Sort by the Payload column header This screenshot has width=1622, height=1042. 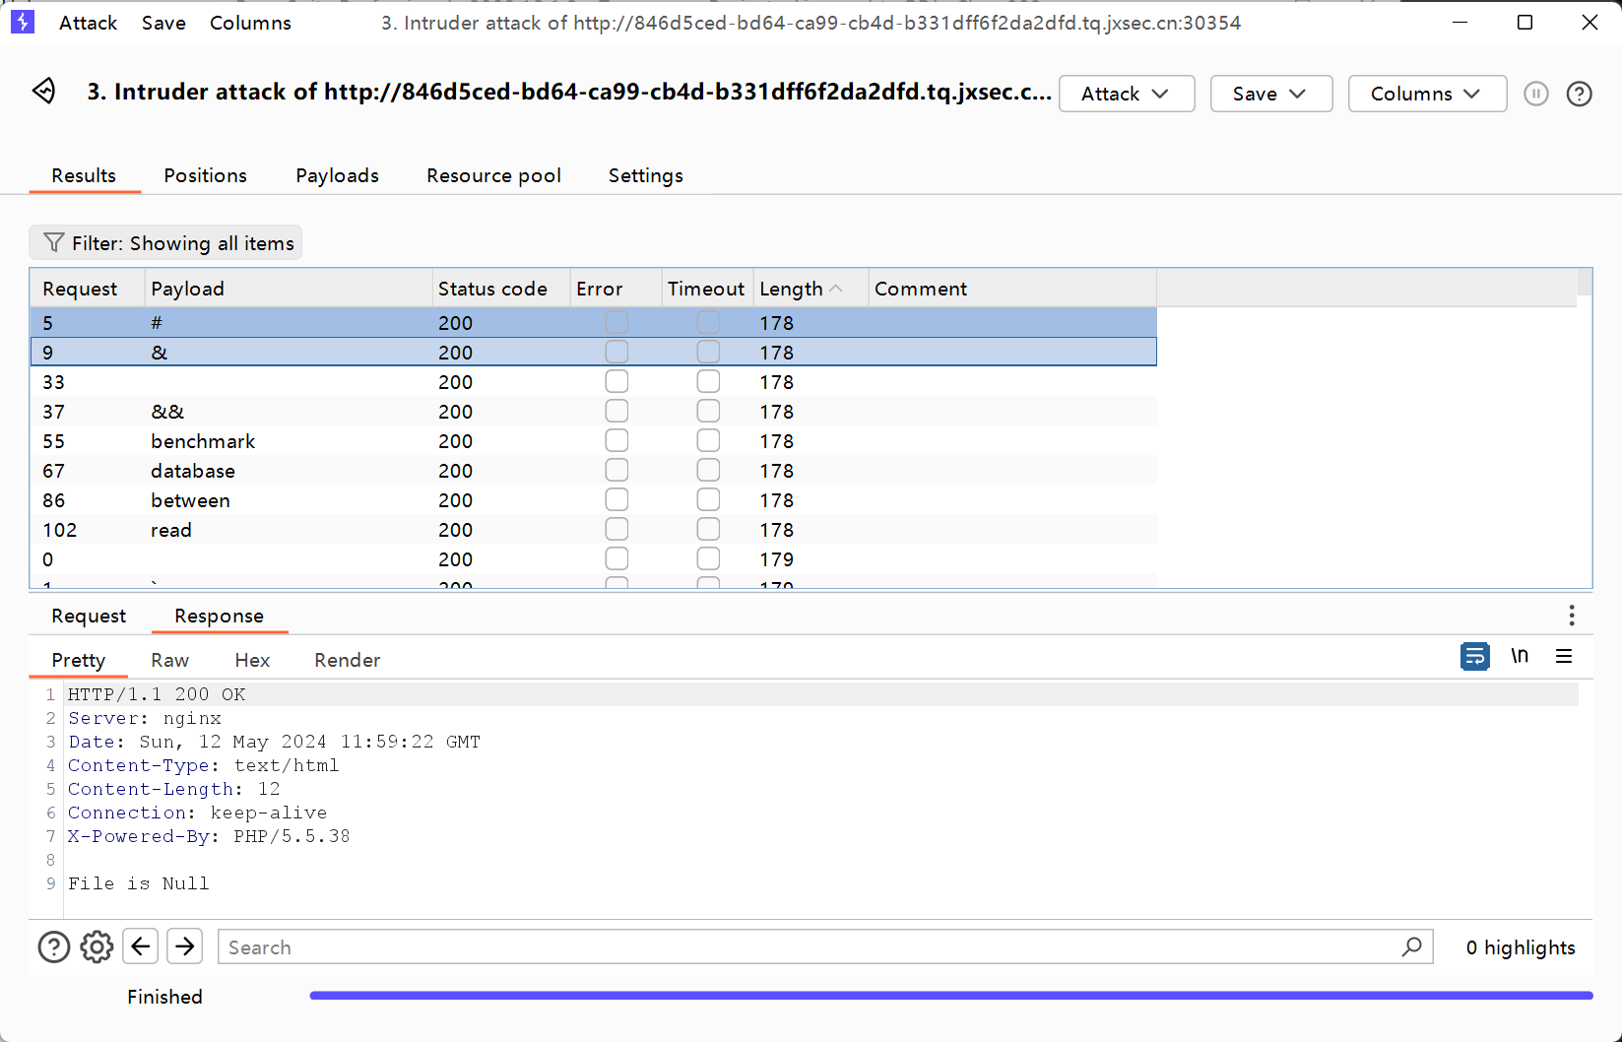coord(289,289)
